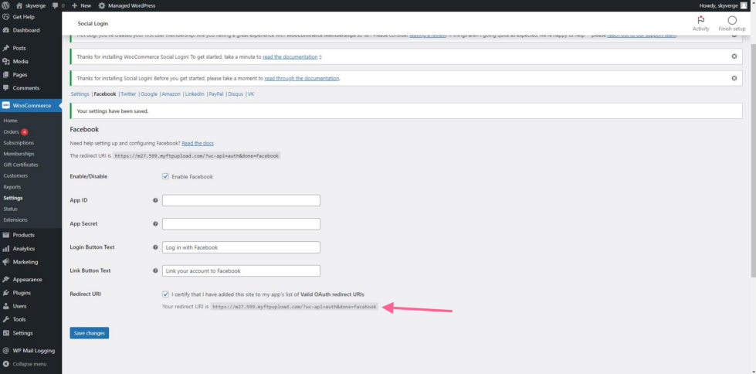Edit the Login Button Text field

tap(241, 247)
